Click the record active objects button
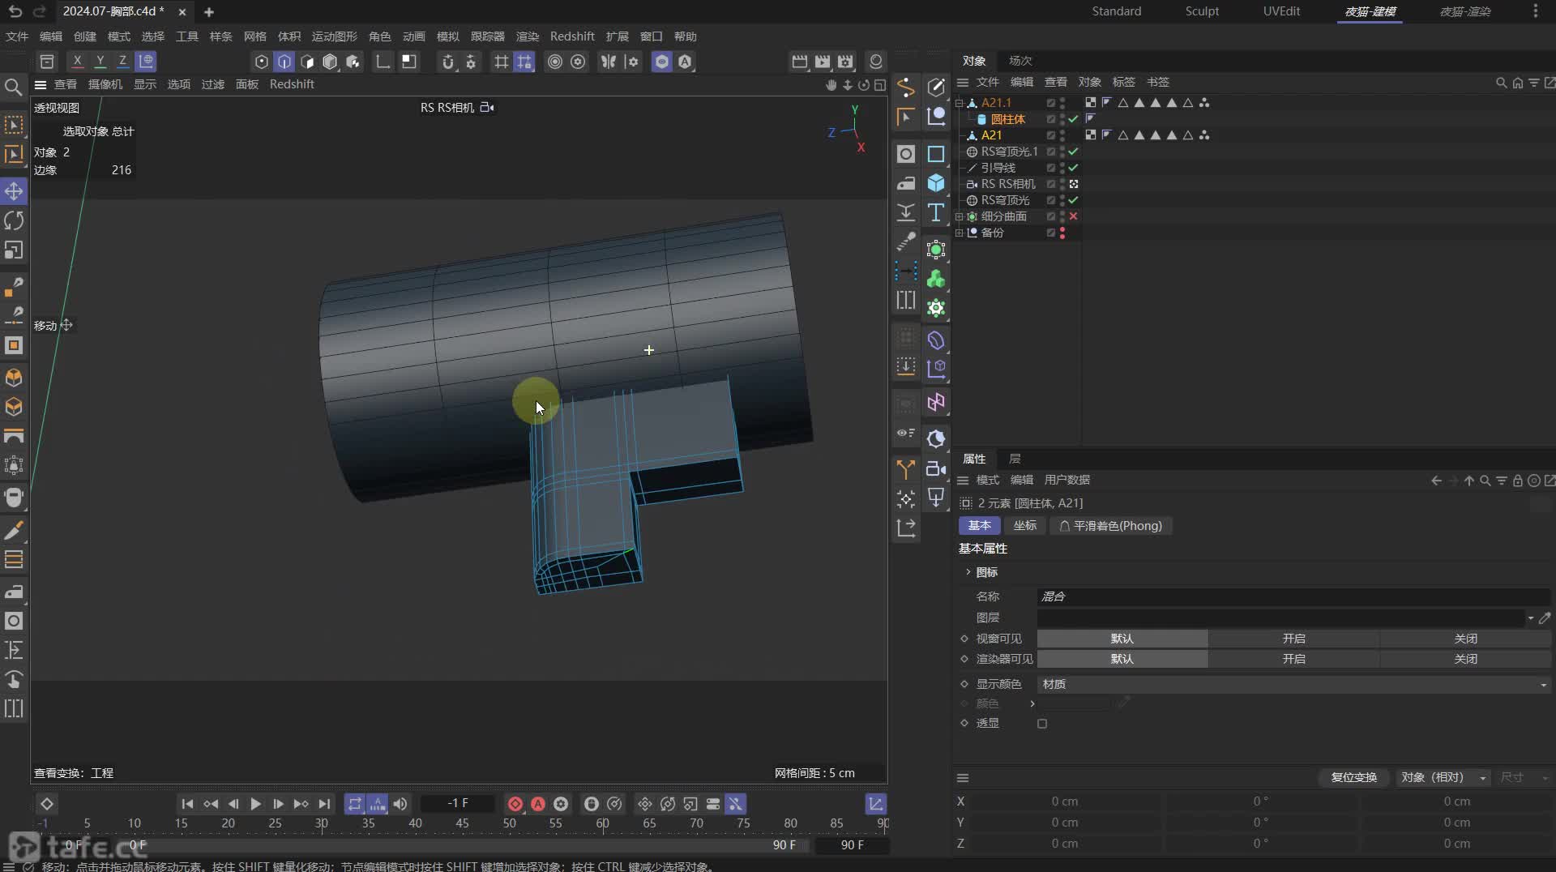The width and height of the screenshot is (1556, 872). point(515,804)
